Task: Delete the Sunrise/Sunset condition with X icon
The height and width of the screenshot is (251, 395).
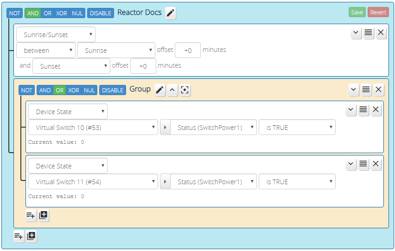Action: (x=381, y=33)
